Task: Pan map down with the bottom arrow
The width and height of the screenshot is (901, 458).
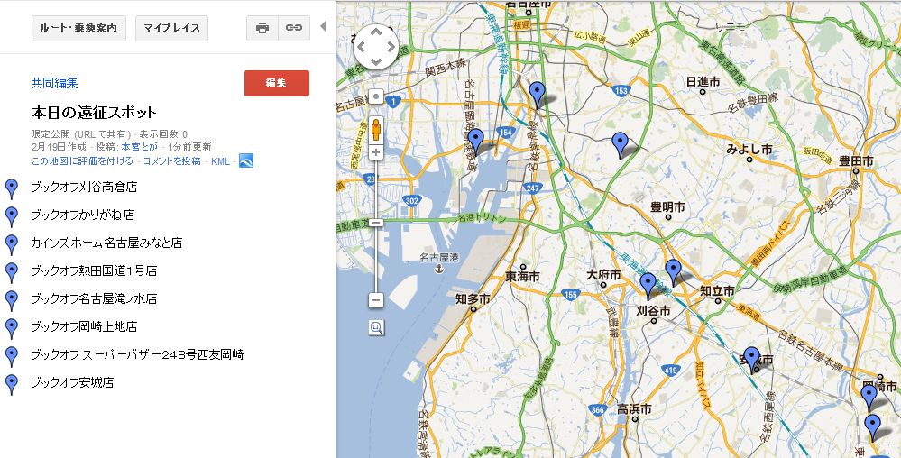Action: point(376,61)
